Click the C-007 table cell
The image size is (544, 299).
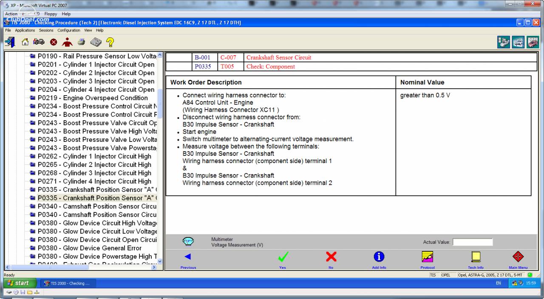click(x=231, y=57)
